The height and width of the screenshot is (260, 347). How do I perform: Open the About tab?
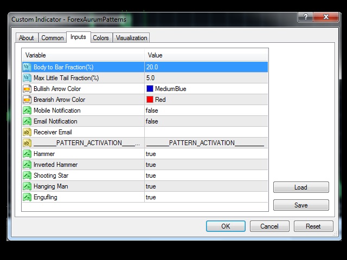tap(27, 38)
